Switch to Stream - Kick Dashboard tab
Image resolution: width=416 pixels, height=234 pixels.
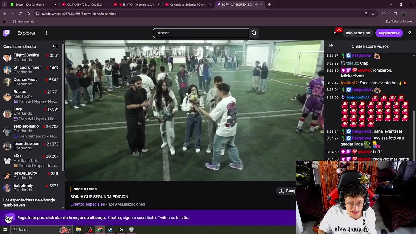(33, 5)
